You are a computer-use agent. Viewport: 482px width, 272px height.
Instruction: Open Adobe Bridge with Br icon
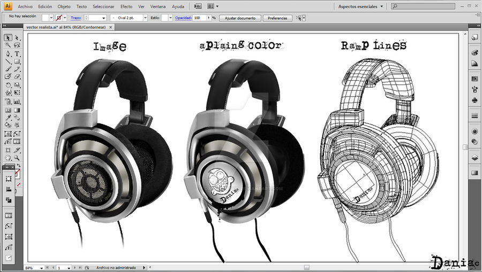[x=198, y=6]
